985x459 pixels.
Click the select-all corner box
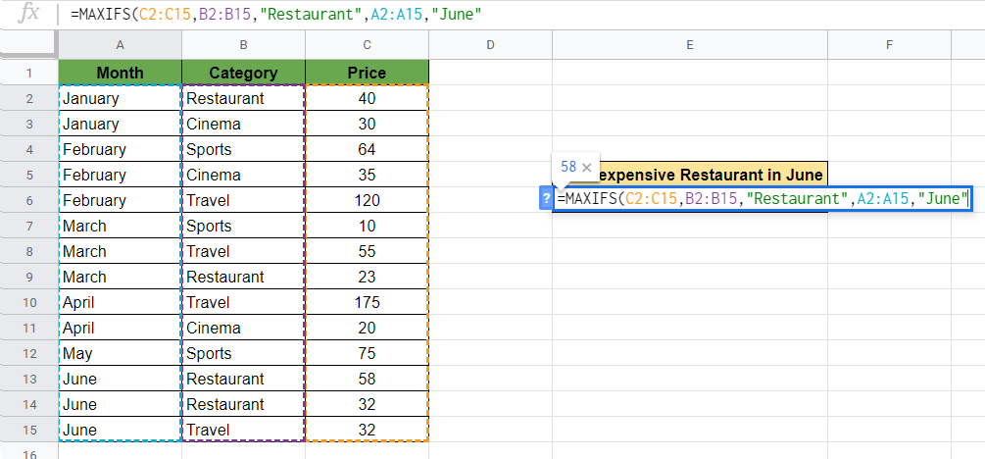[x=28, y=45]
